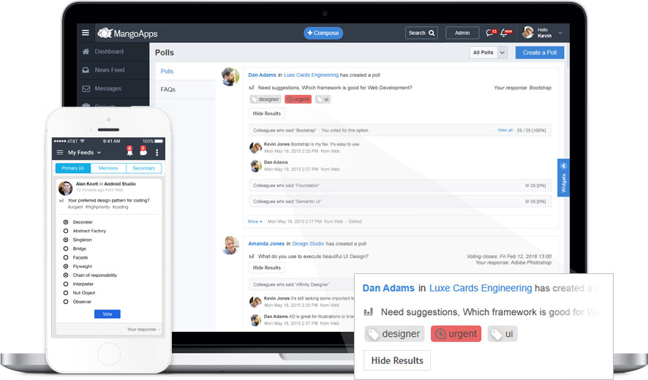The image size is (648, 380).
Task: Click the blue Vote button on phone
Action: pyautogui.click(x=108, y=314)
